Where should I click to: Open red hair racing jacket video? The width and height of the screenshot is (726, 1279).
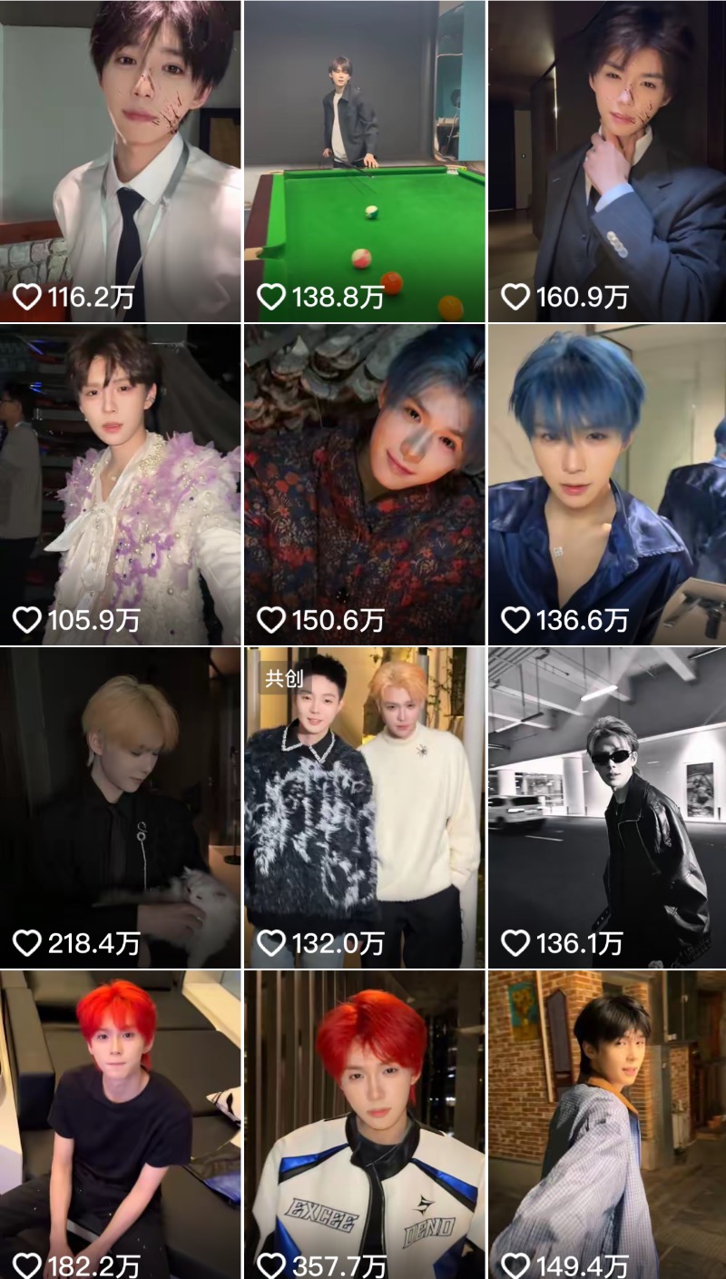[x=365, y=1125]
